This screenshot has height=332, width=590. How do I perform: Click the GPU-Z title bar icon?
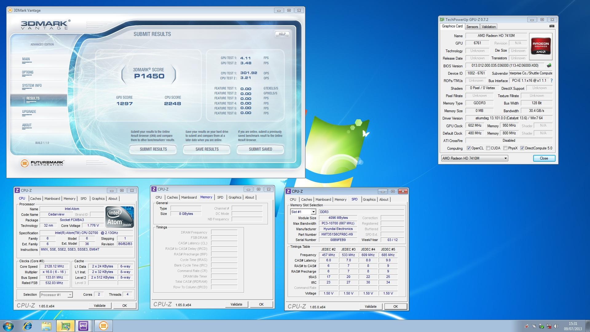point(442,19)
